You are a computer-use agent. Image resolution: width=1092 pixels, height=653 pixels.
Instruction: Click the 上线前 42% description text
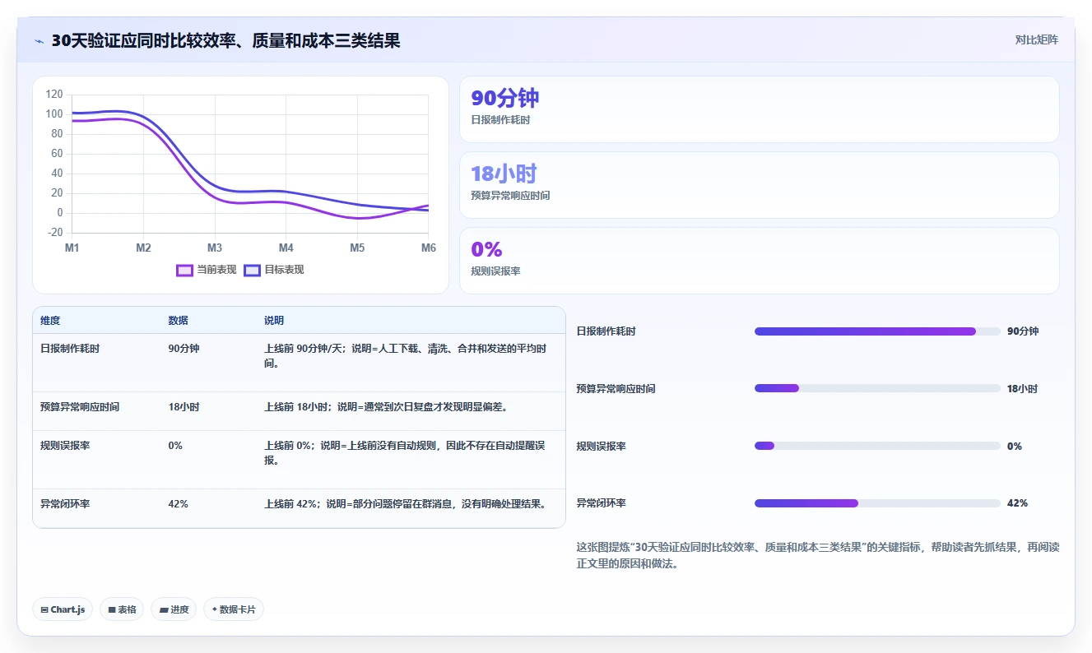coord(406,504)
